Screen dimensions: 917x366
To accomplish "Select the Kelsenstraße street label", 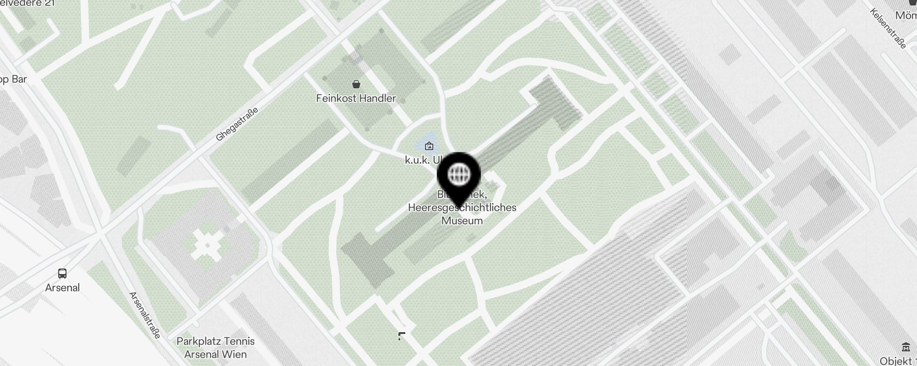I will pyautogui.click(x=888, y=28).
